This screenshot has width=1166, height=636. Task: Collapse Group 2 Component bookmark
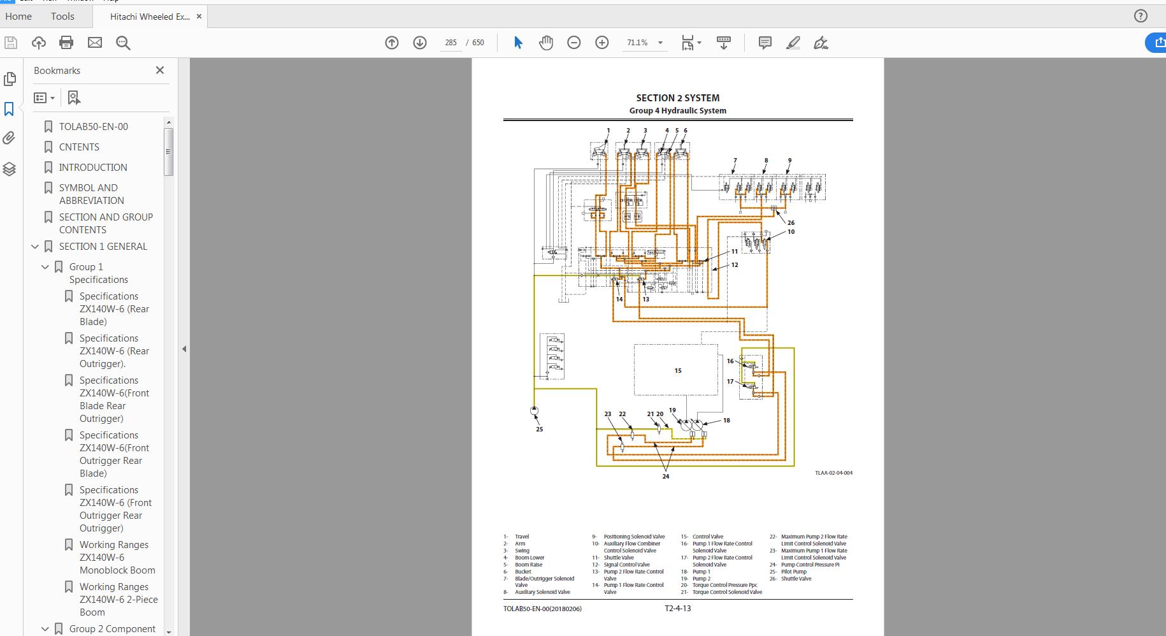[45, 629]
